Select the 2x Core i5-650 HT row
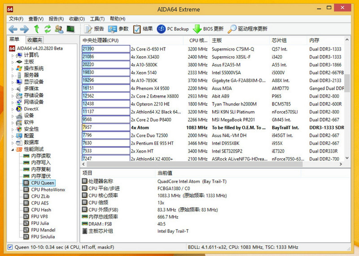The height and width of the screenshot is (256, 359). (x=213, y=49)
